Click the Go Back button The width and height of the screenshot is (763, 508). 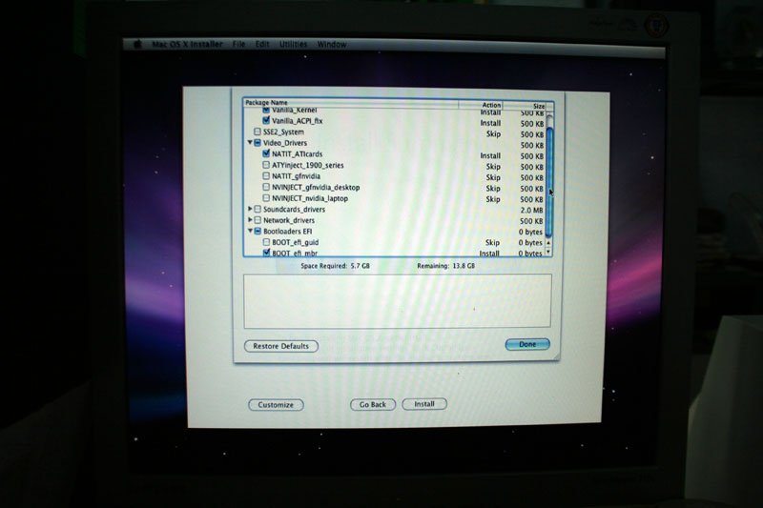click(x=373, y=404)
